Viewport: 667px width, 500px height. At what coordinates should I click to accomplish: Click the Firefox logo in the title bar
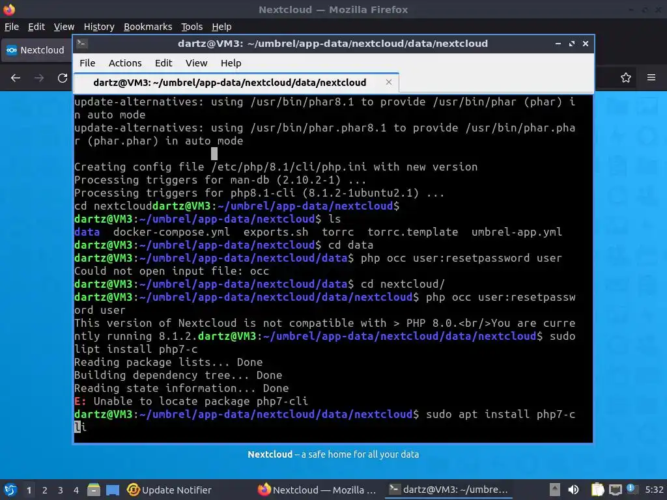[9, 9]
